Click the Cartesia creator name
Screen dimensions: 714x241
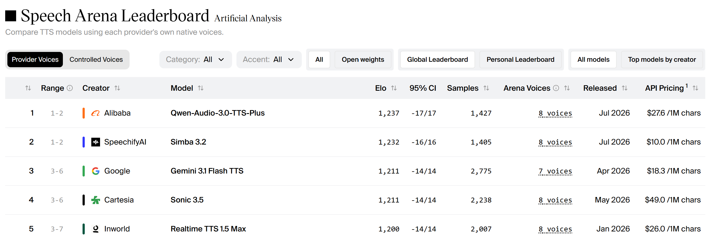click(119, 200)
